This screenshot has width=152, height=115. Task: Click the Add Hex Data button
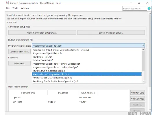click(x=138, y=93)
